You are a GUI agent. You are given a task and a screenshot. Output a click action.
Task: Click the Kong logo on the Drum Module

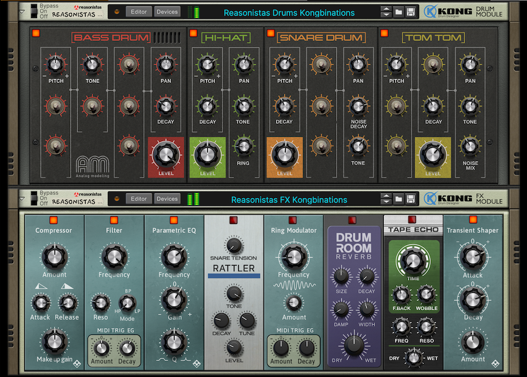click(x=448, y=12)
